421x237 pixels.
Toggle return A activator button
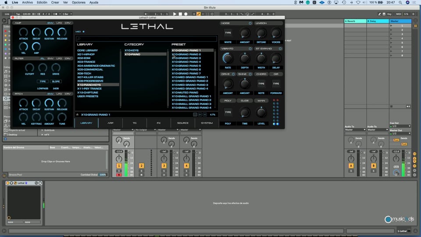(351, 166)
